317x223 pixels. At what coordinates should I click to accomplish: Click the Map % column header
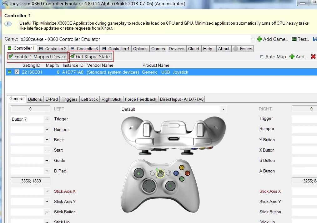click(x=52, y=65)
